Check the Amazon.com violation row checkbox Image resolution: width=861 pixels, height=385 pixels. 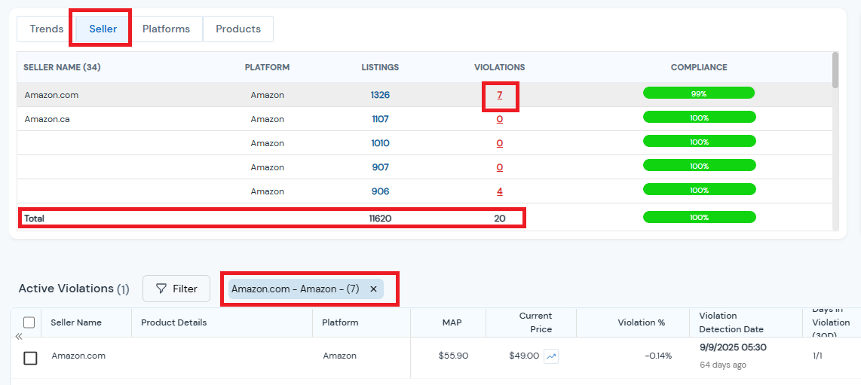tap(30, 358)
